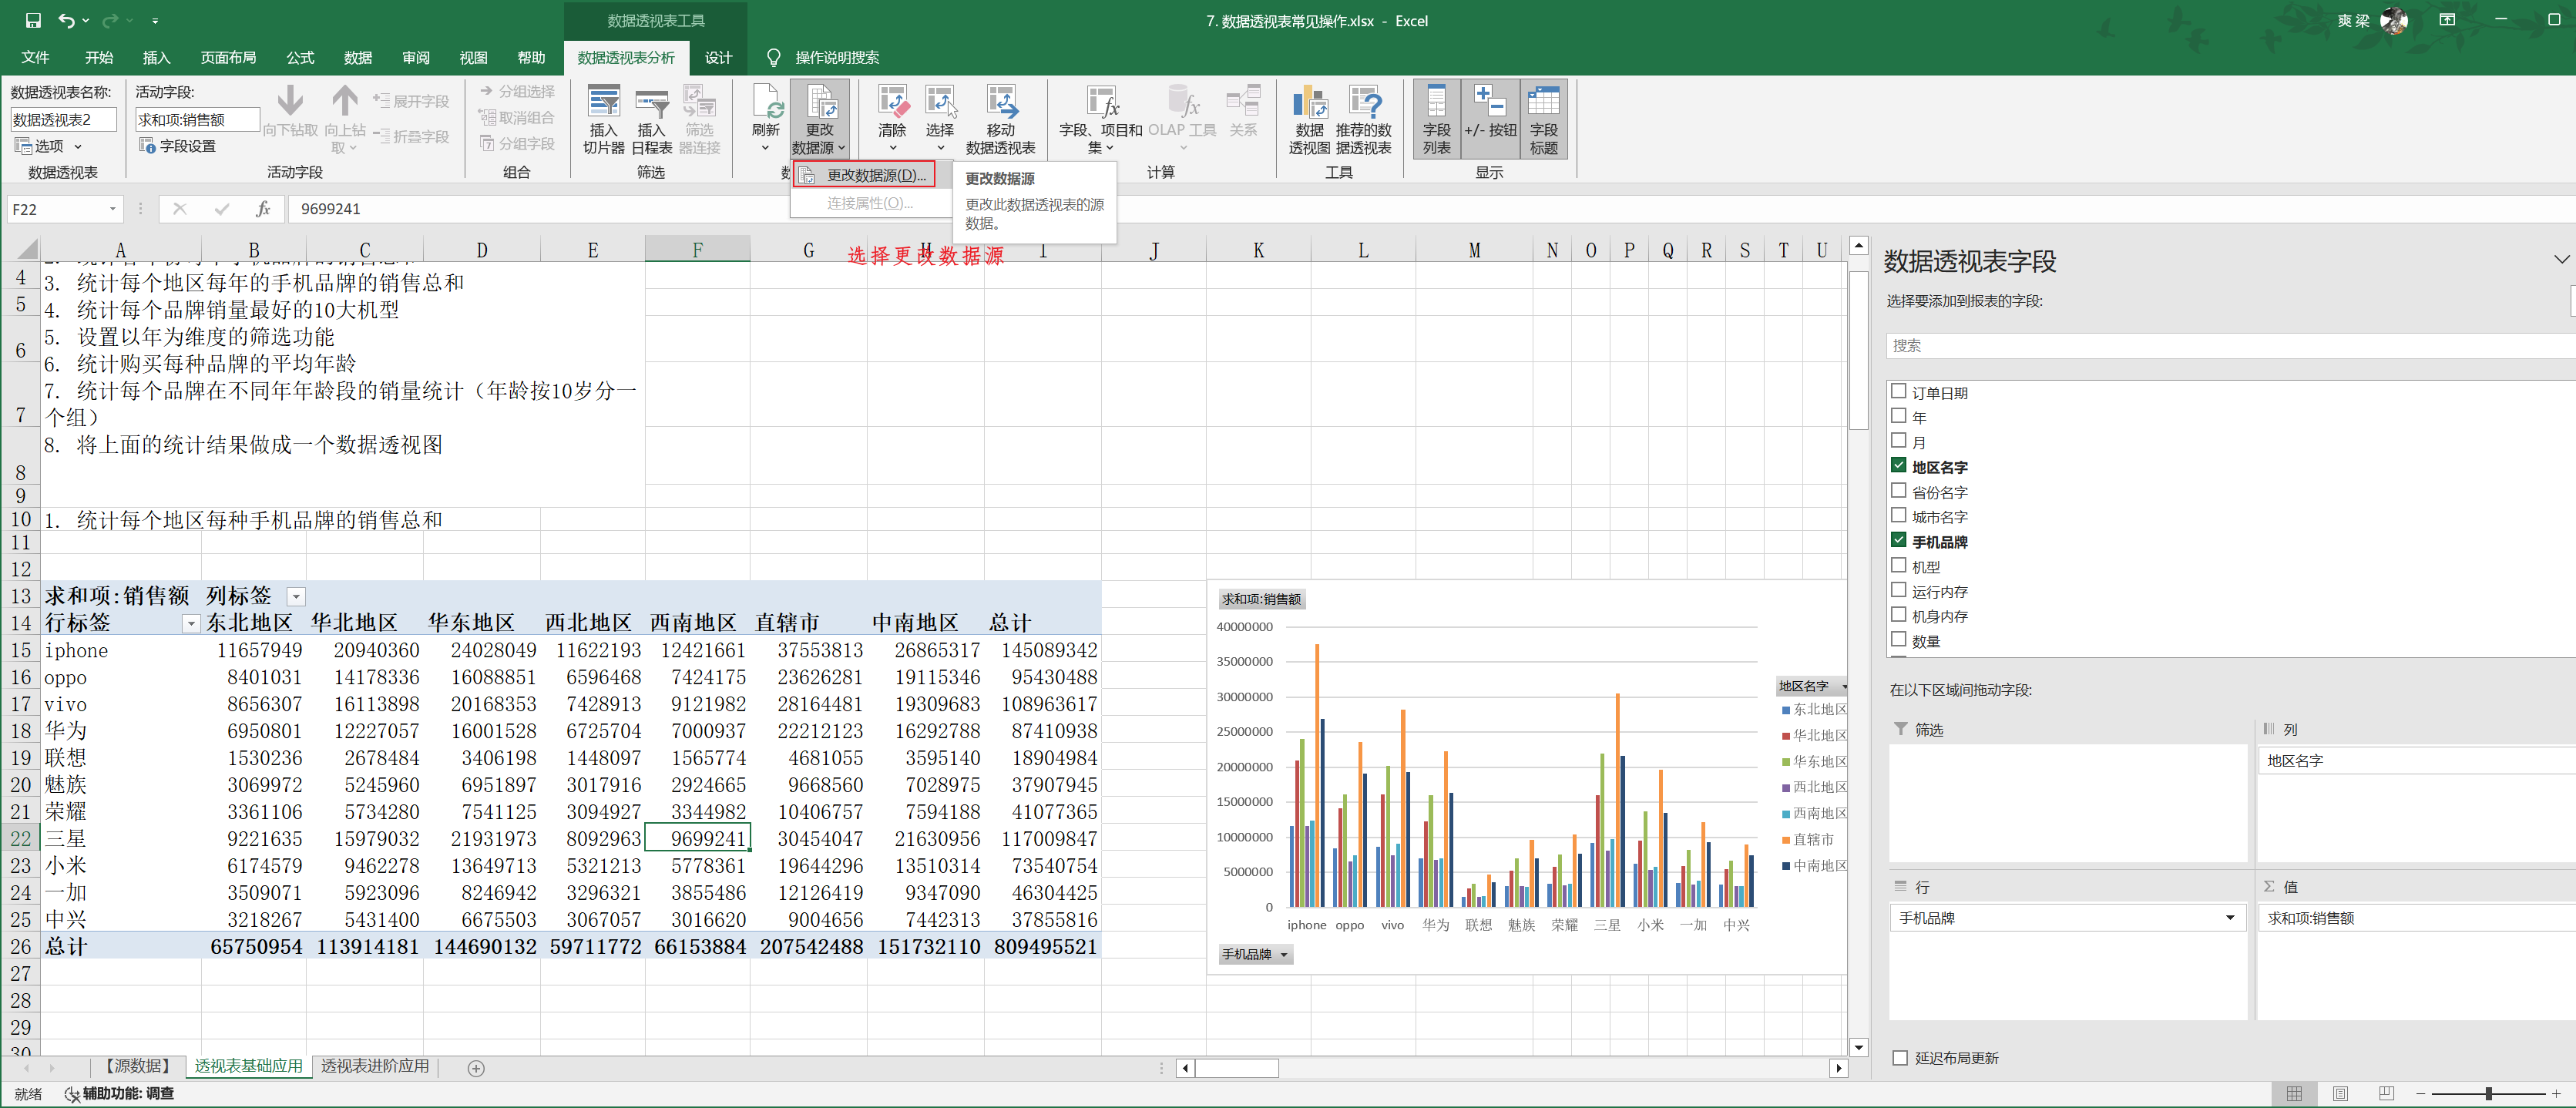2576x1108 pixels.
Task: Check the 城市名字 field checkbox
Action: [x=1899, y=516]
